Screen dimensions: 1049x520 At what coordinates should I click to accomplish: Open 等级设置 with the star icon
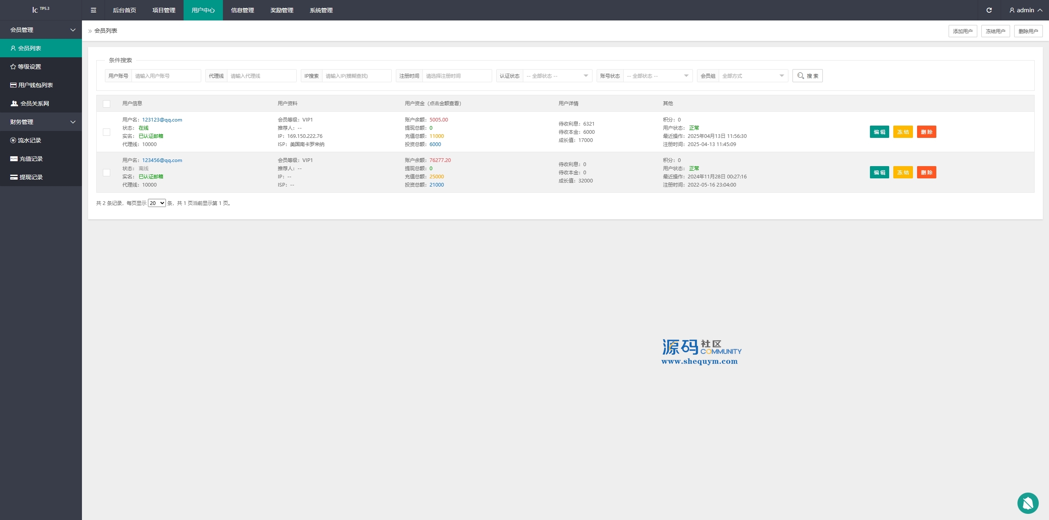[x=29, y=67]
